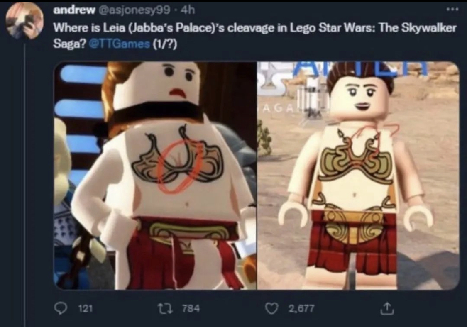
Task: Open the @TTGames mention link
Action: tap(120, 44)
